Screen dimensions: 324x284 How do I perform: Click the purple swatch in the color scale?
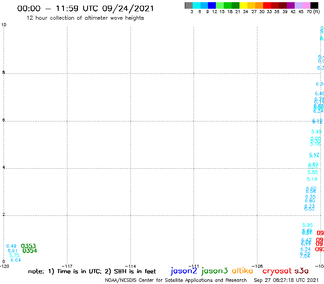point(291,5)
